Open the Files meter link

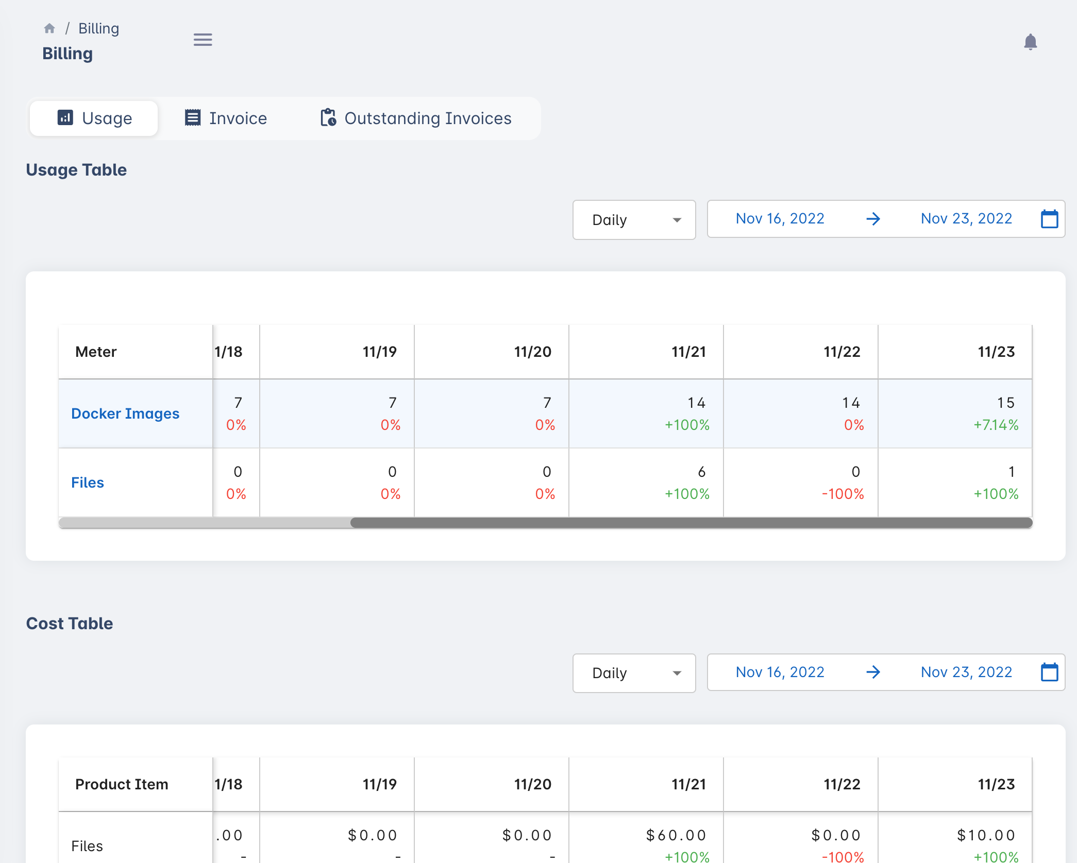click(88, 482)
